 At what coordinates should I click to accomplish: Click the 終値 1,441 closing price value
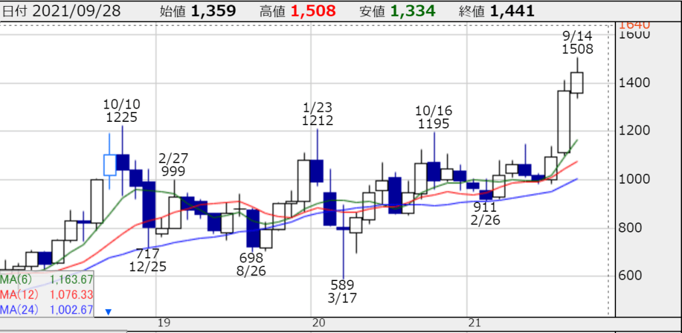[x=511, y=11]
